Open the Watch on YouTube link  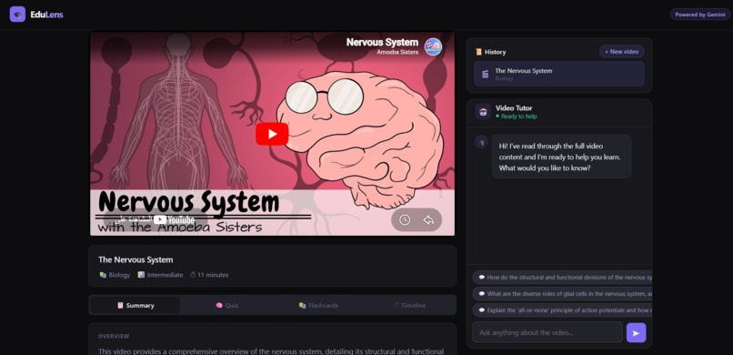click(156, 219)
